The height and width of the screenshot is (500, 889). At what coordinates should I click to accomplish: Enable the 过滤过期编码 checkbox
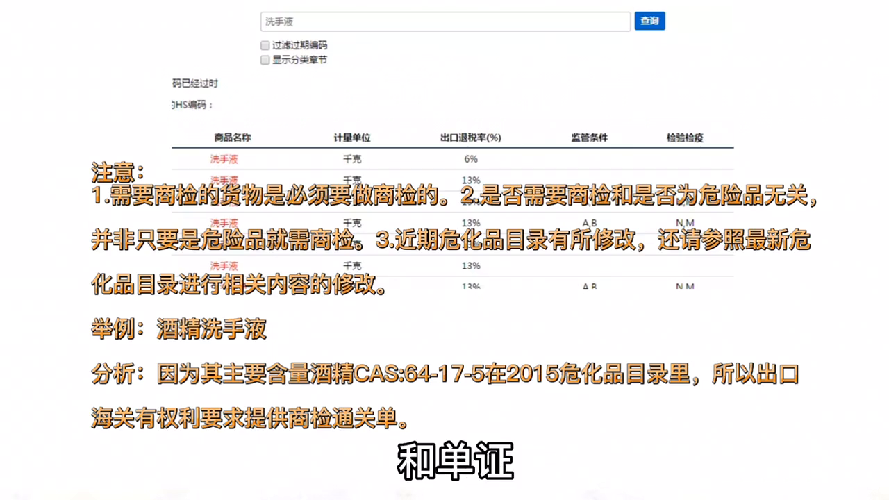pos(265,44)
